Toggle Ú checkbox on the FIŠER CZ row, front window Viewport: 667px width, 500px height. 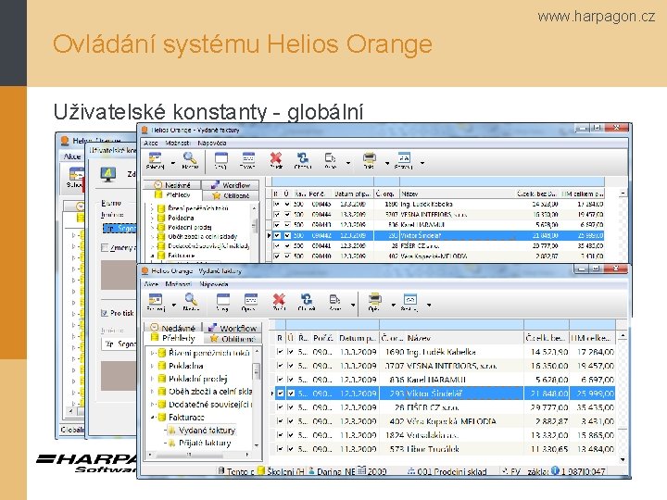(x=291, y=407)
